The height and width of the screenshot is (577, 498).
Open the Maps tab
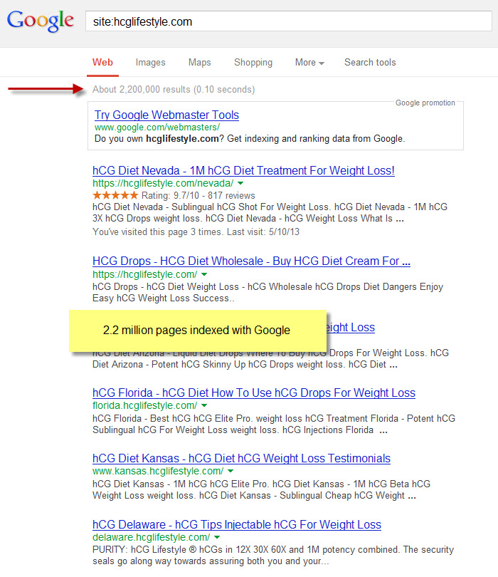200,62
